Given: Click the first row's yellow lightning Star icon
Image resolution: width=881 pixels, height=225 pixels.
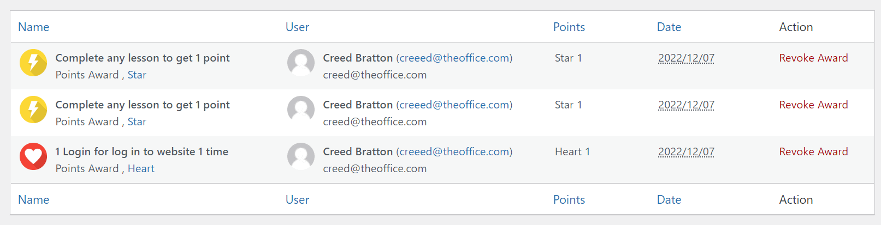Looking at the screenshot, I should point(33,63).
